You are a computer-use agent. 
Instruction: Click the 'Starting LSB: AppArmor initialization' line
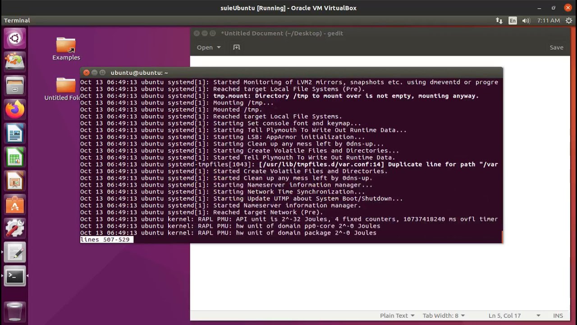coord(223,137)
